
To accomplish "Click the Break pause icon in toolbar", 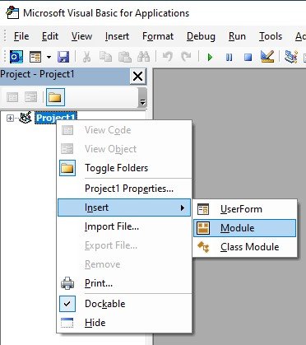I will click(x=229, y=57).
